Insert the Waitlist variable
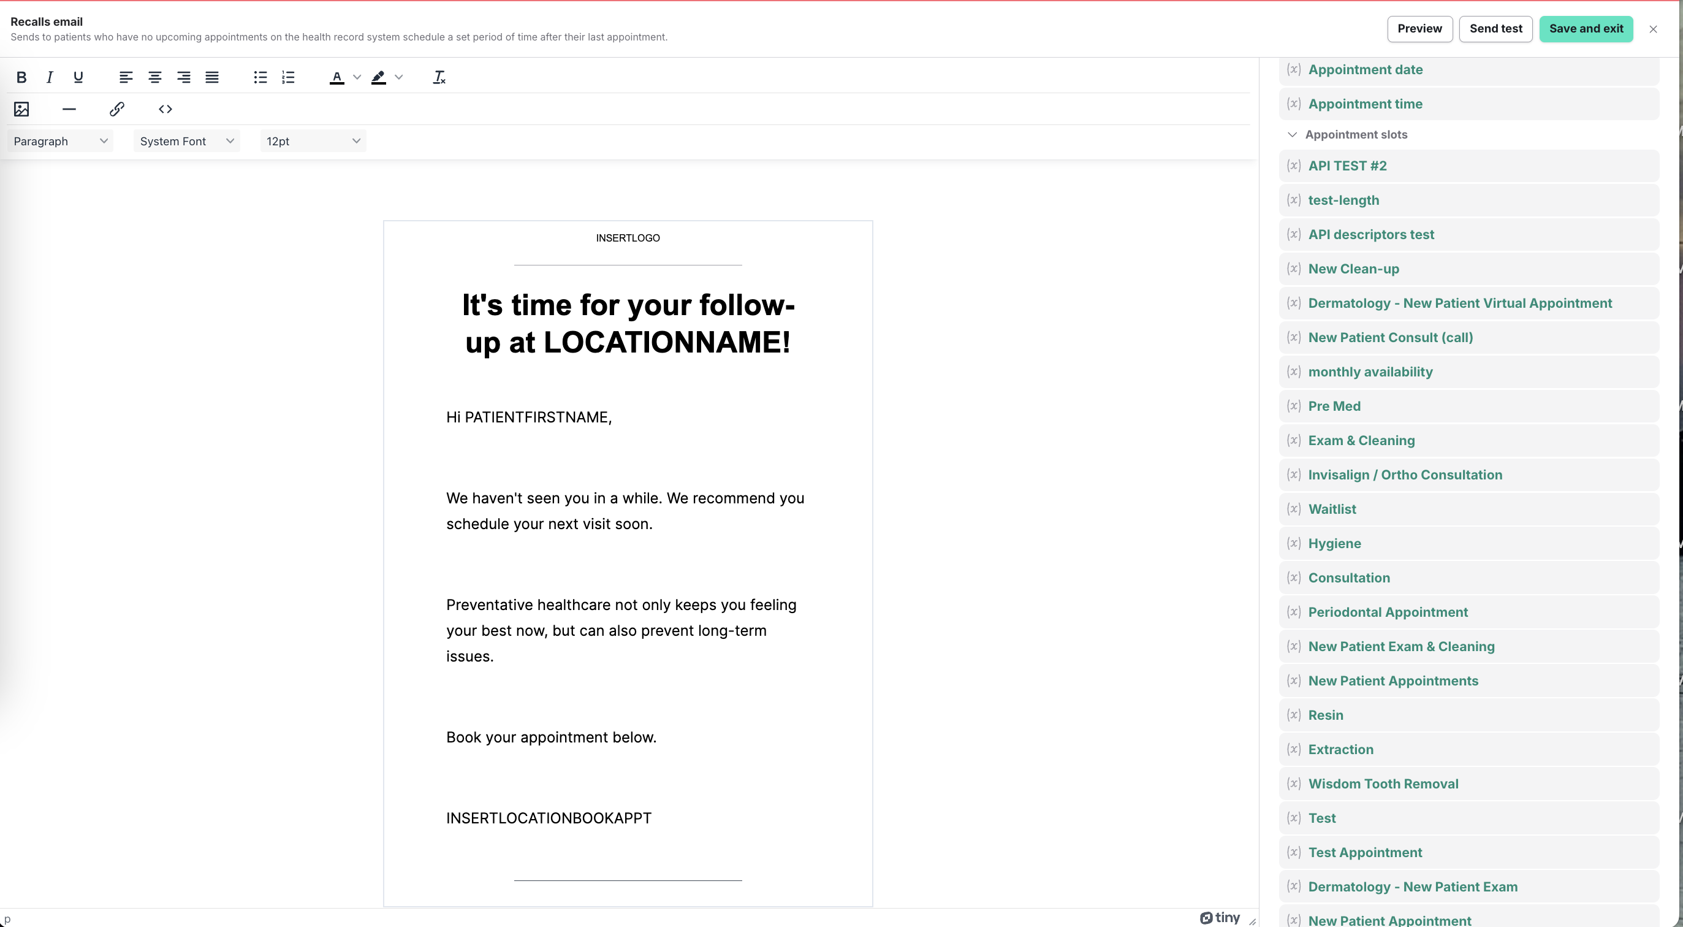 pyautogui.click(x=1468, y=509)
